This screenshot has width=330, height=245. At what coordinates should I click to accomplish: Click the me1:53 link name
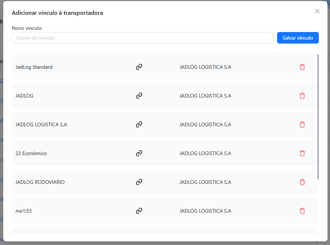click(23, 211)
